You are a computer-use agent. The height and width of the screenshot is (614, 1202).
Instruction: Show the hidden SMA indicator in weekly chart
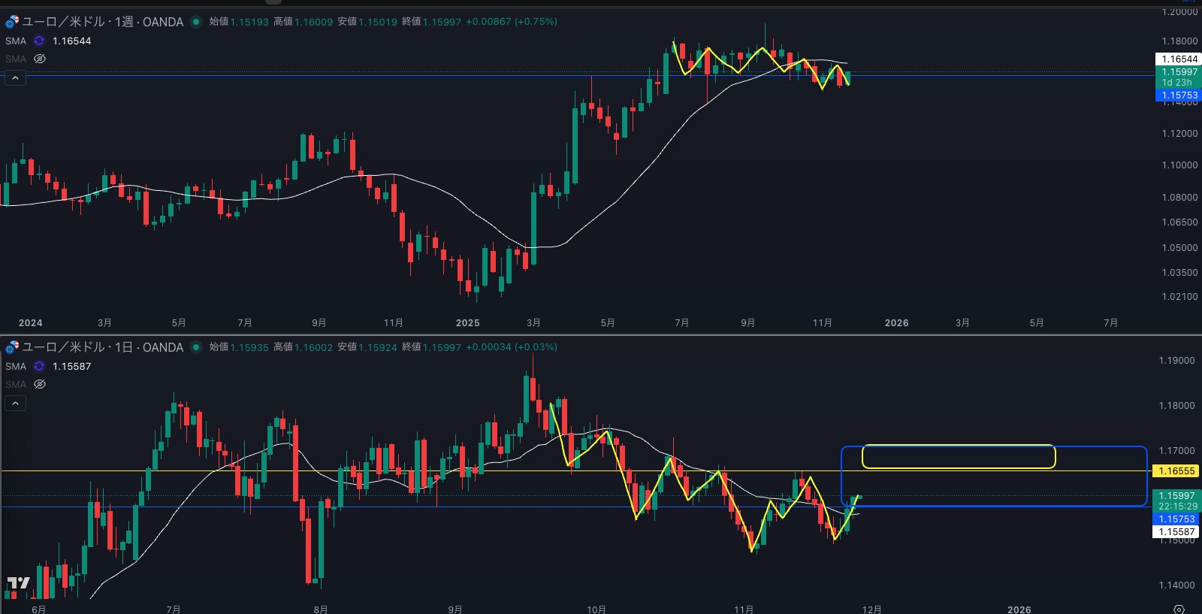40,59
